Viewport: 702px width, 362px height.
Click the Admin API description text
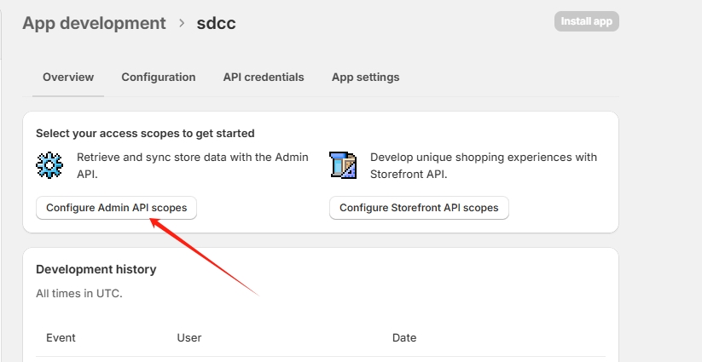point(193,165)
